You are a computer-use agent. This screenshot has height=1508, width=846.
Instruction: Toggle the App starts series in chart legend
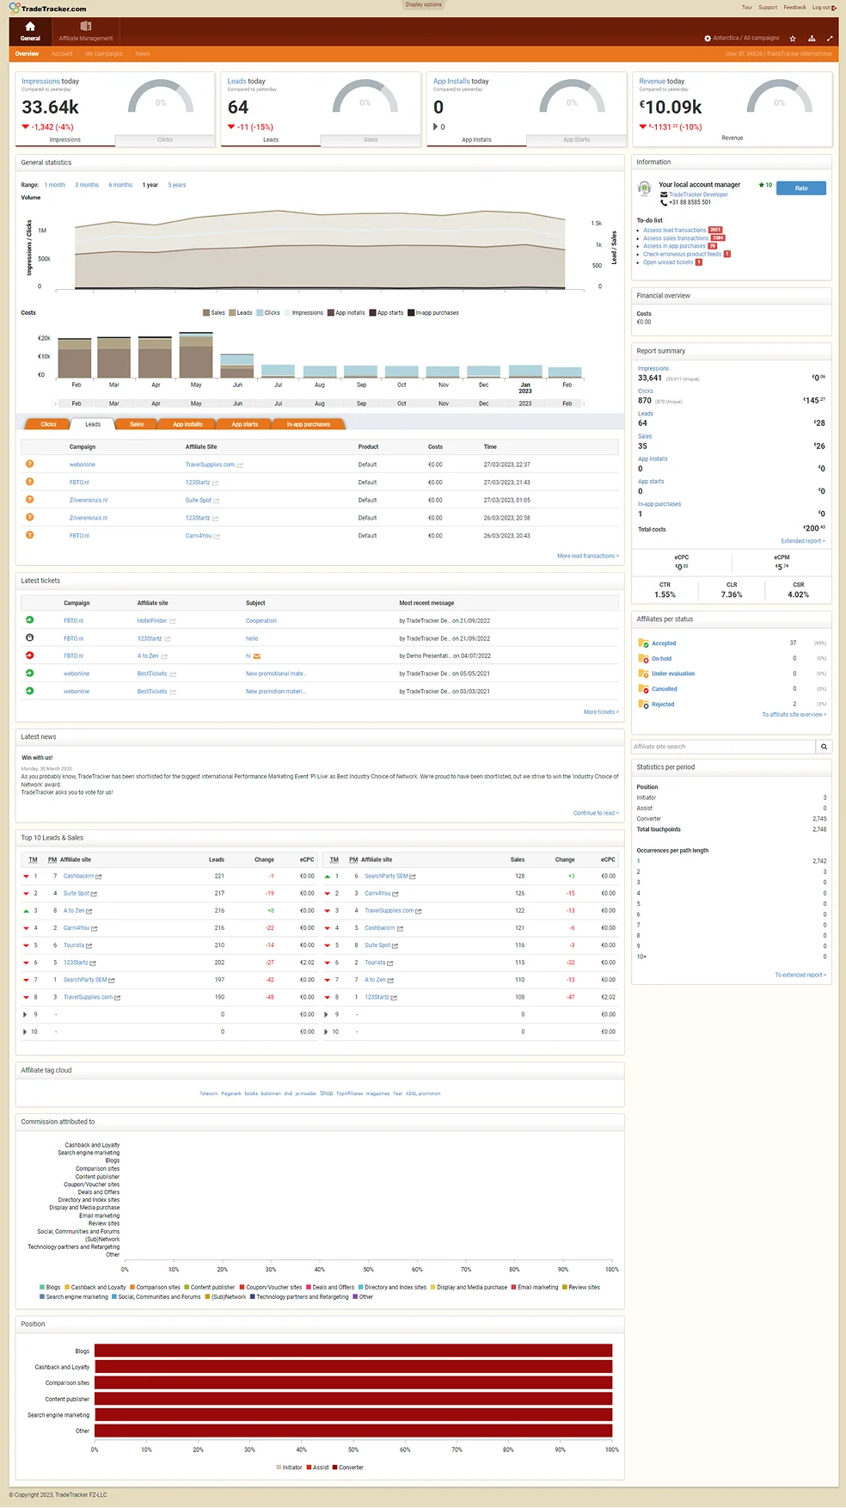386,313
